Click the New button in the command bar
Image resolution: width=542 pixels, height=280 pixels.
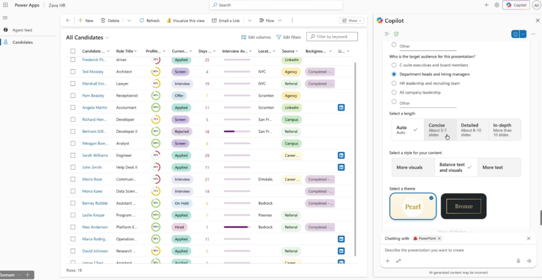pyautogui.click(x=86, y=21)
